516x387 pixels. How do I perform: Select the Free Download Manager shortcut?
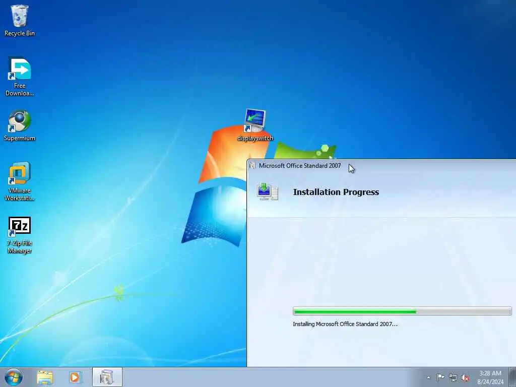point(20,77)
